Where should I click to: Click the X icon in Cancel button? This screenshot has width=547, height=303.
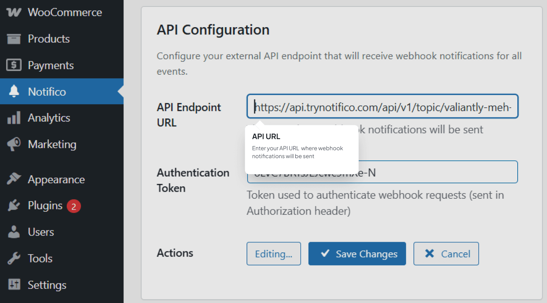coord(429,253)
